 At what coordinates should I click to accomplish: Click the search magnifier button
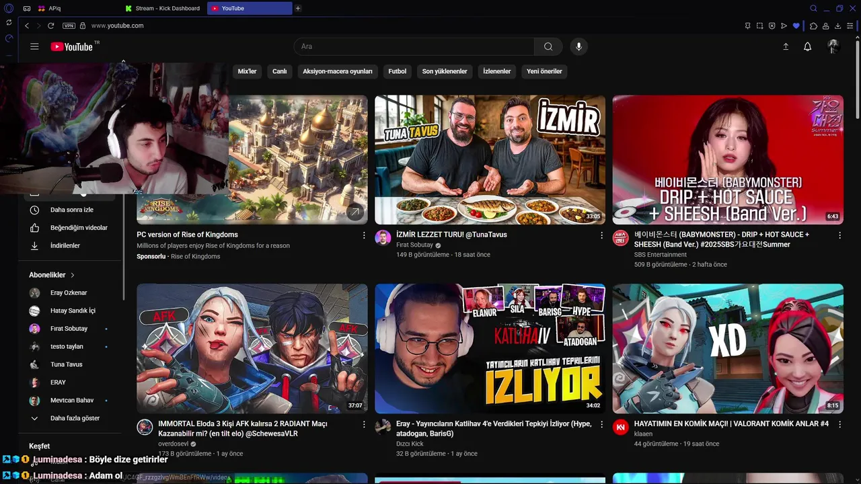[548, 46]
